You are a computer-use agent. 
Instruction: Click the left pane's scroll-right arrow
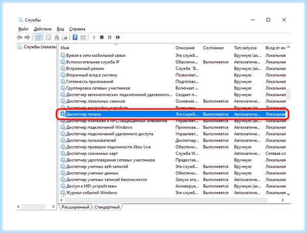pyautogui.click(x=53, y=206)
